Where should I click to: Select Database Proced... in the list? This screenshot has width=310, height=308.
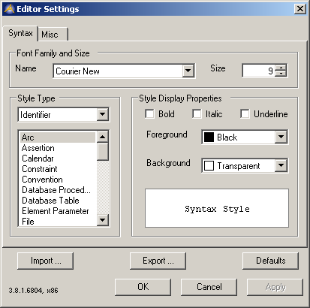pos(58,190)
